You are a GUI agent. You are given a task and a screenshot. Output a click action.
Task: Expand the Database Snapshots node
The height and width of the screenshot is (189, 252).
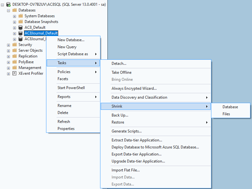coord(14,22)
